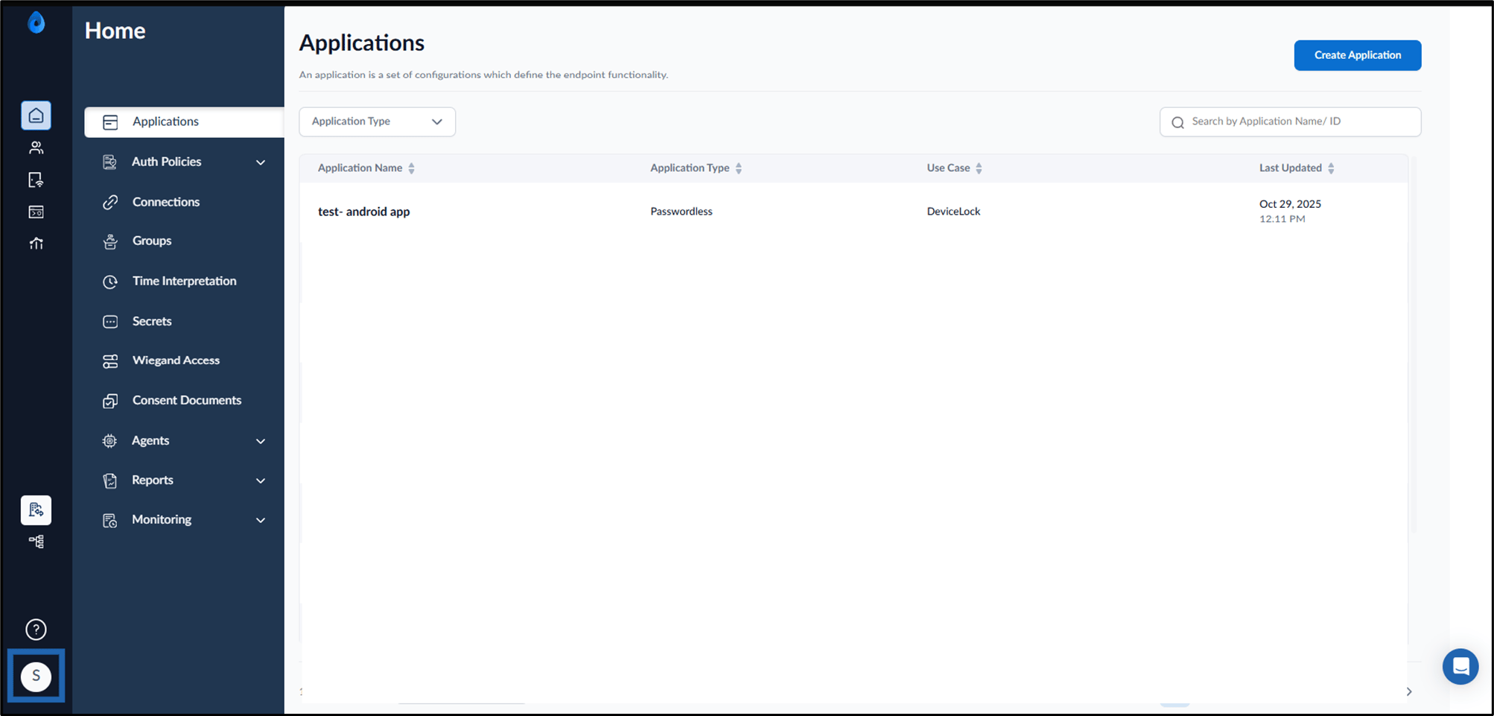Open the help question mark icon
This screenshot has width=1494, height=716.
(36, 630)
